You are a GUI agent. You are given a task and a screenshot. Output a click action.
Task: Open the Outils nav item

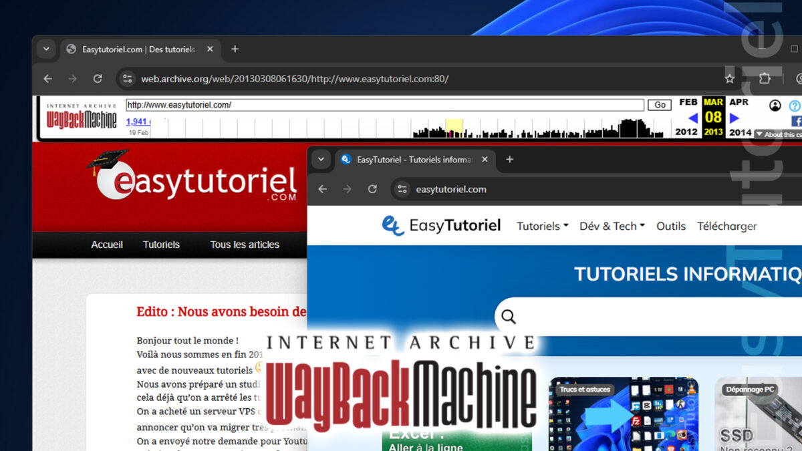671,226
